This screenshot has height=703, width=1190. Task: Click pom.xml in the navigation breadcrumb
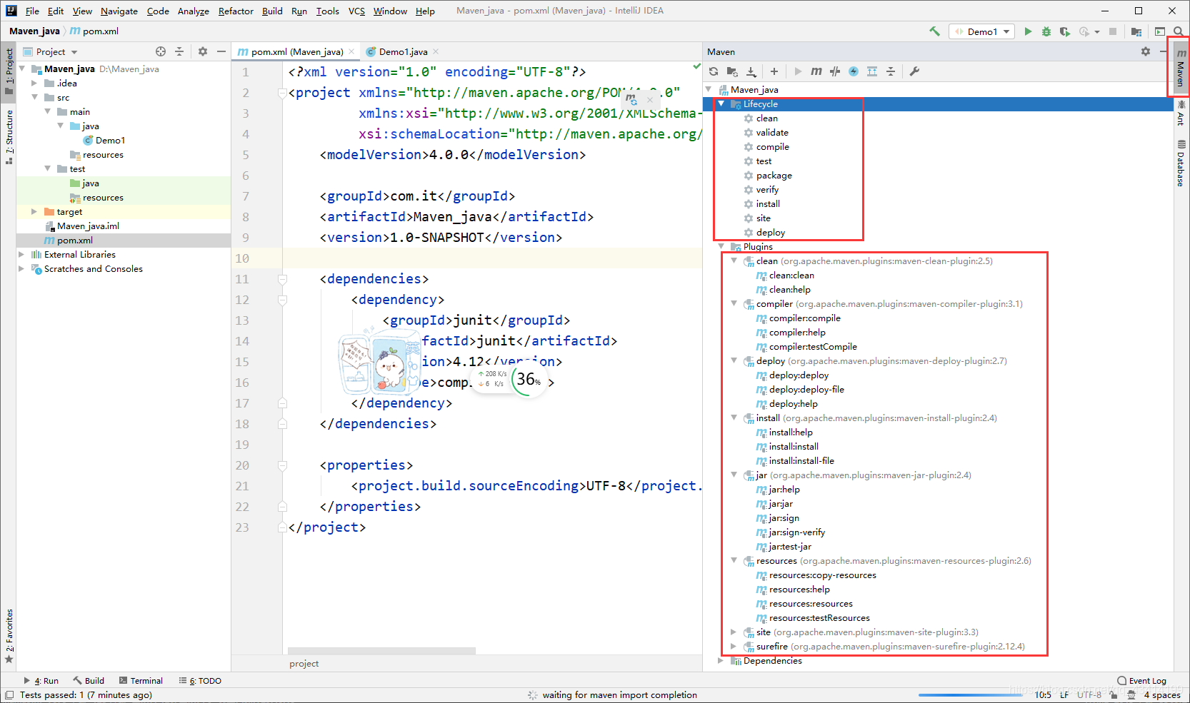click(94, 31)
